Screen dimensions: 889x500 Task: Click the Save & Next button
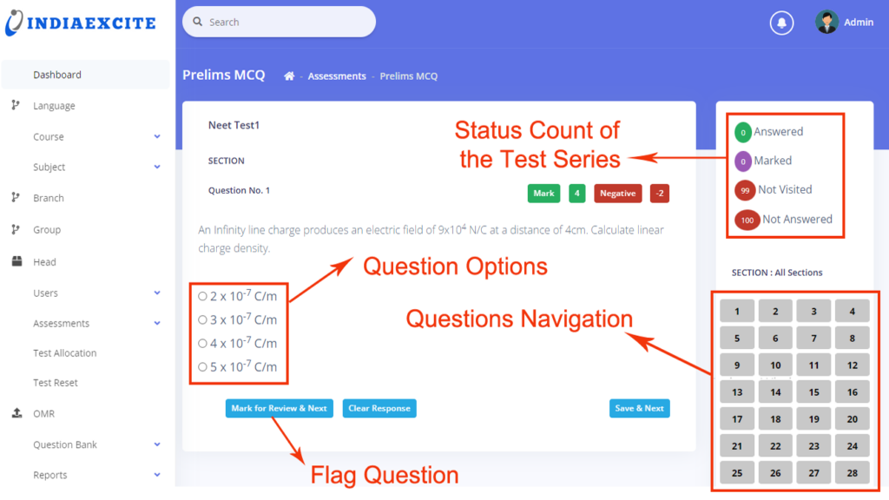(x=640, y=408)
